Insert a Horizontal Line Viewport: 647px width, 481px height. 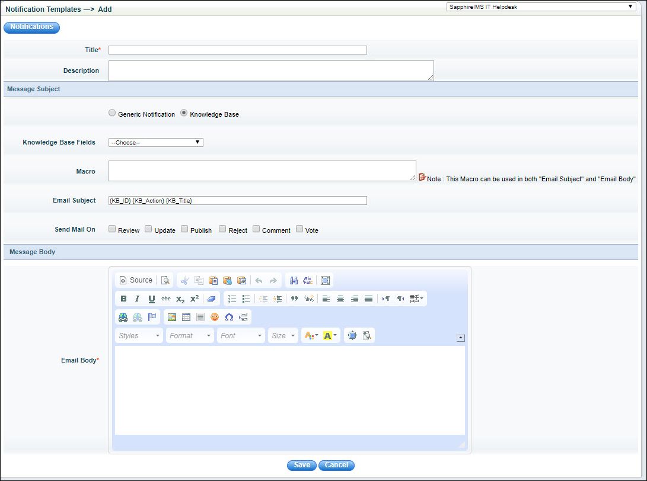[200, 317]
